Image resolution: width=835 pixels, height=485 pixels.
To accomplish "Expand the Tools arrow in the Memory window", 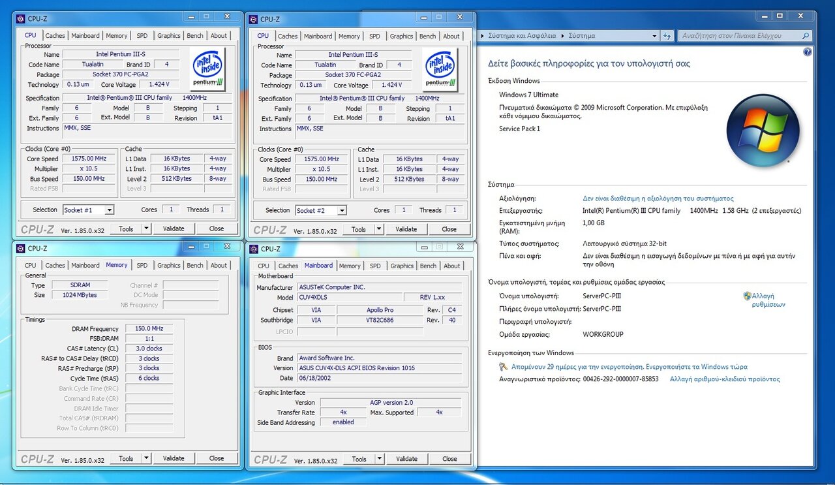I will (x=146, y=458).
